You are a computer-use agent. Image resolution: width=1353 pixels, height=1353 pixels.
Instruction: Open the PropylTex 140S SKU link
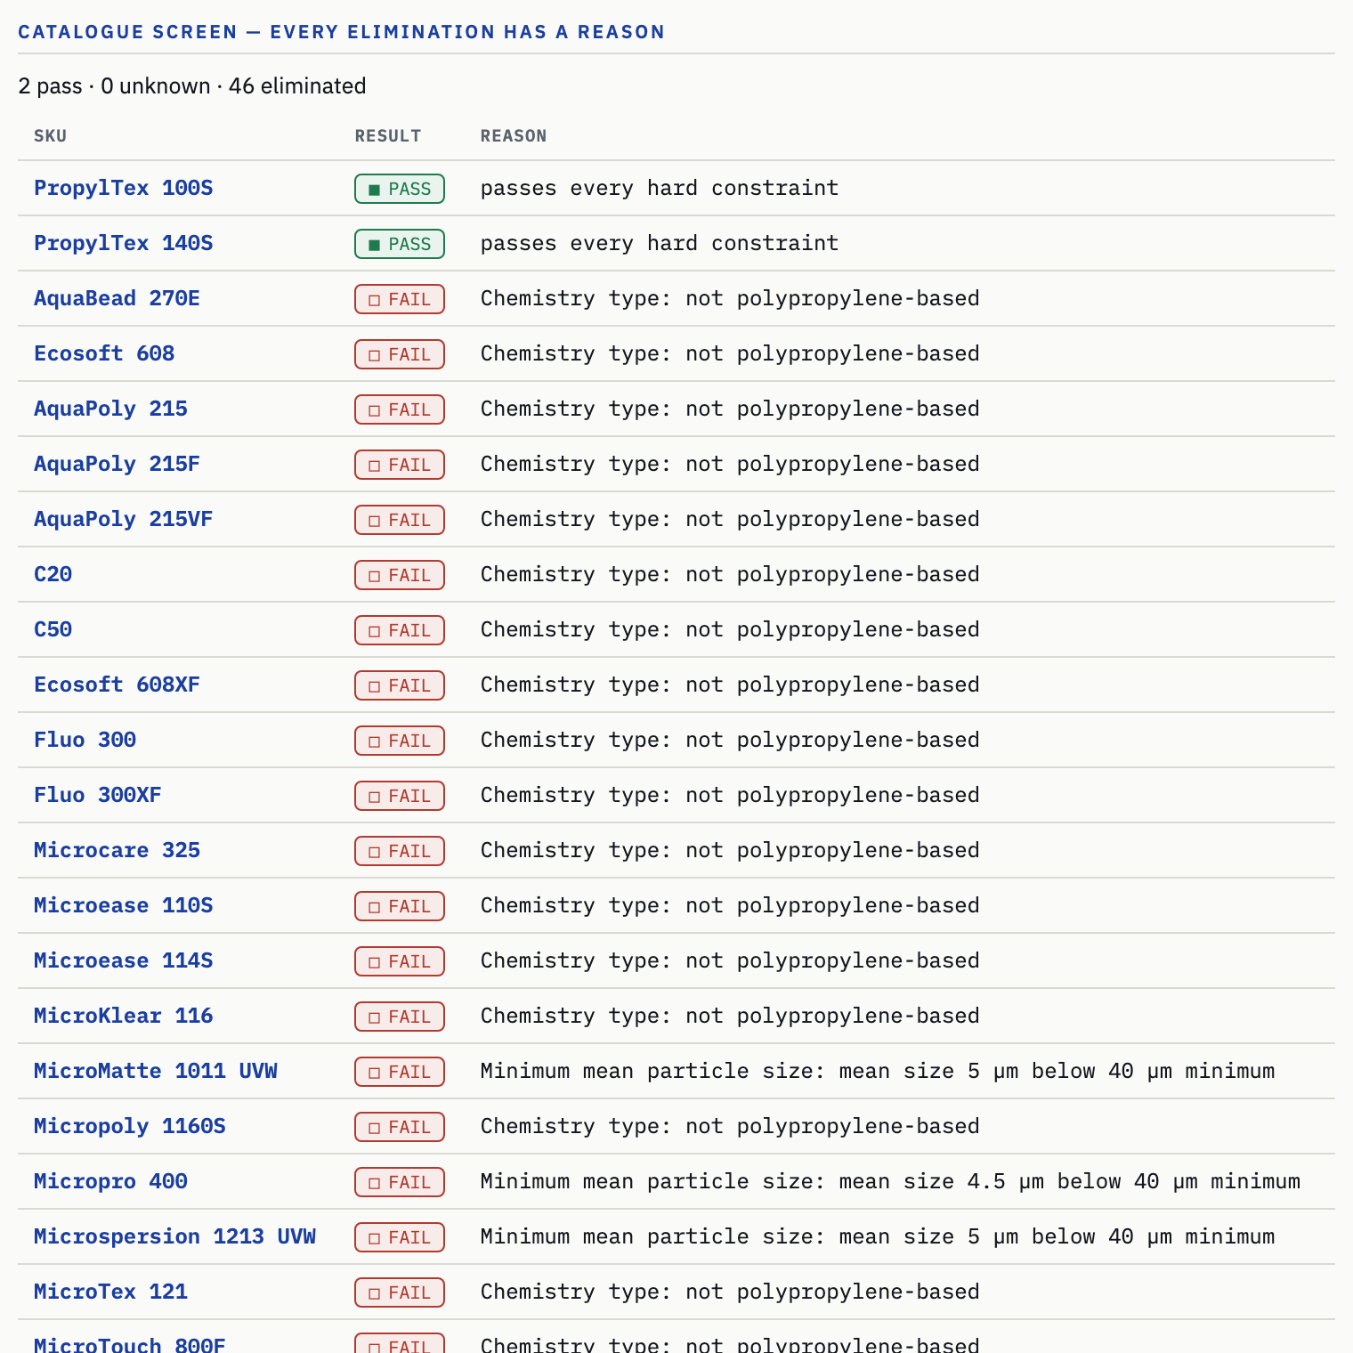click(123, 243)
